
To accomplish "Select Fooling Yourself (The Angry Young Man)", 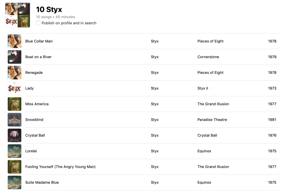I will click(60, 167).
